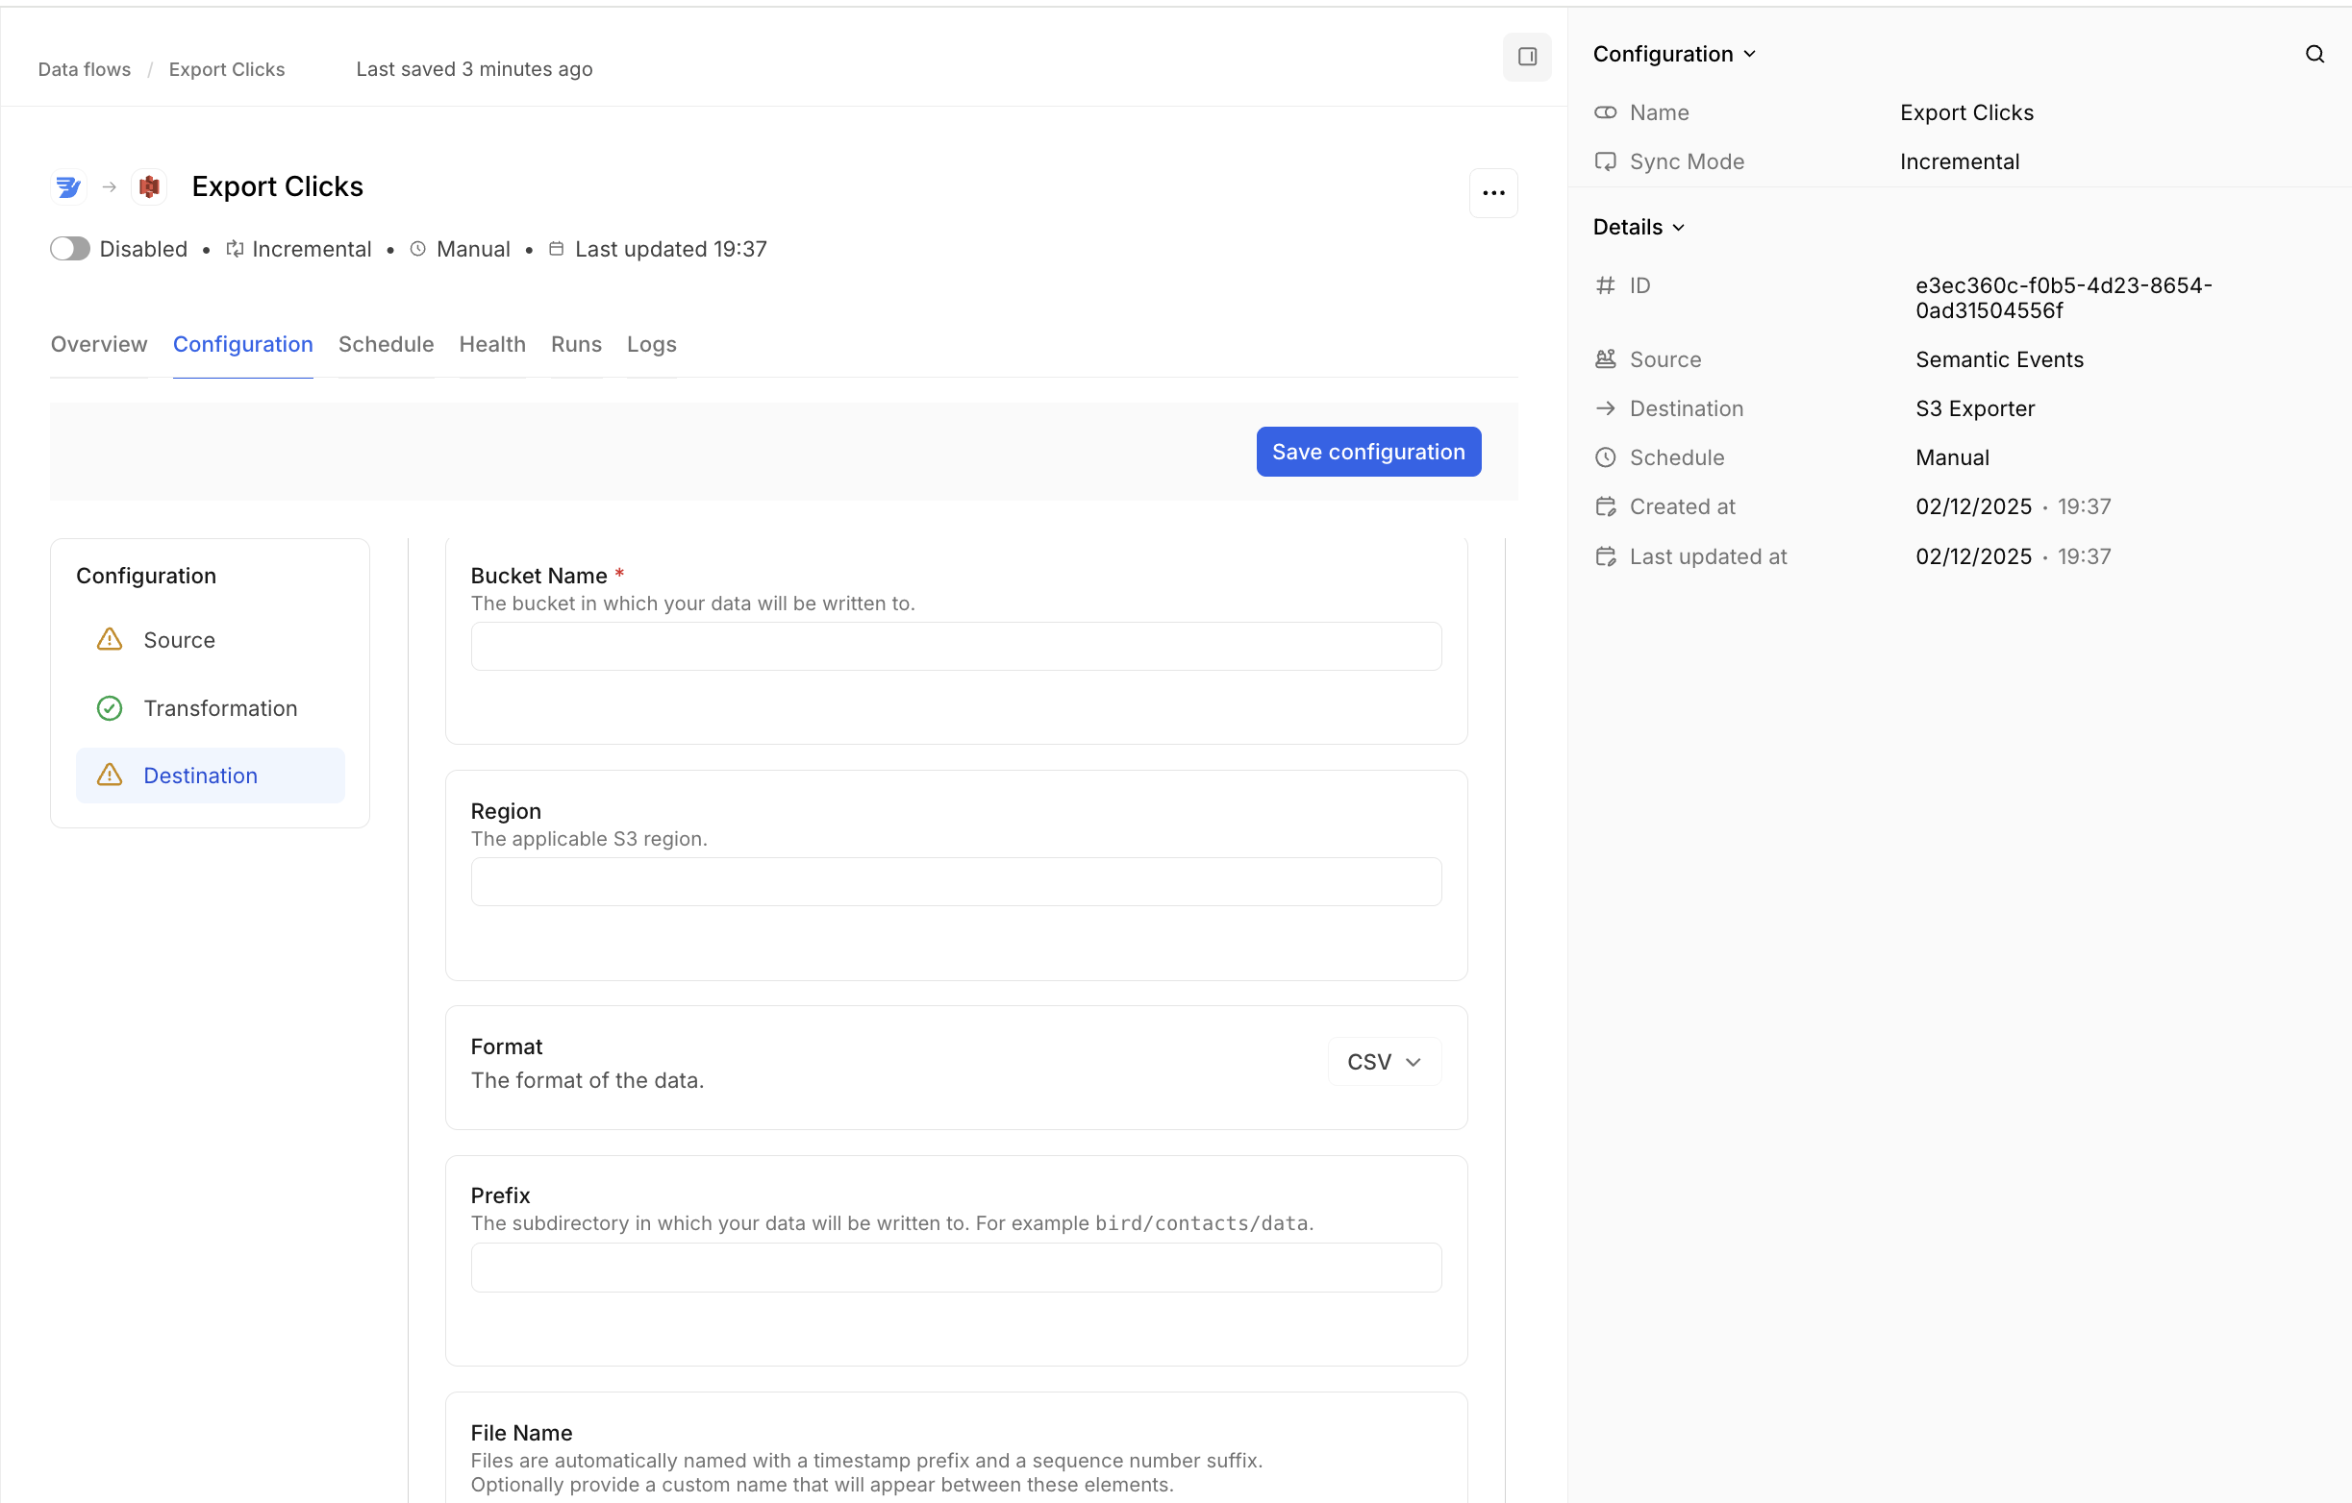Open the three-dots more options menu
The width and height of the screenshot is (2352, 1503).
tap(1492, 192)
